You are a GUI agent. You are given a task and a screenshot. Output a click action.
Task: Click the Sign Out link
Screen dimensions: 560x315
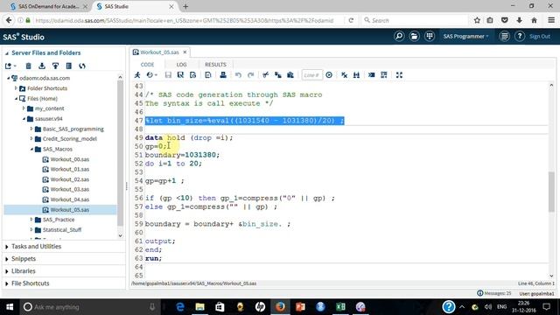(x=540, y=37)
